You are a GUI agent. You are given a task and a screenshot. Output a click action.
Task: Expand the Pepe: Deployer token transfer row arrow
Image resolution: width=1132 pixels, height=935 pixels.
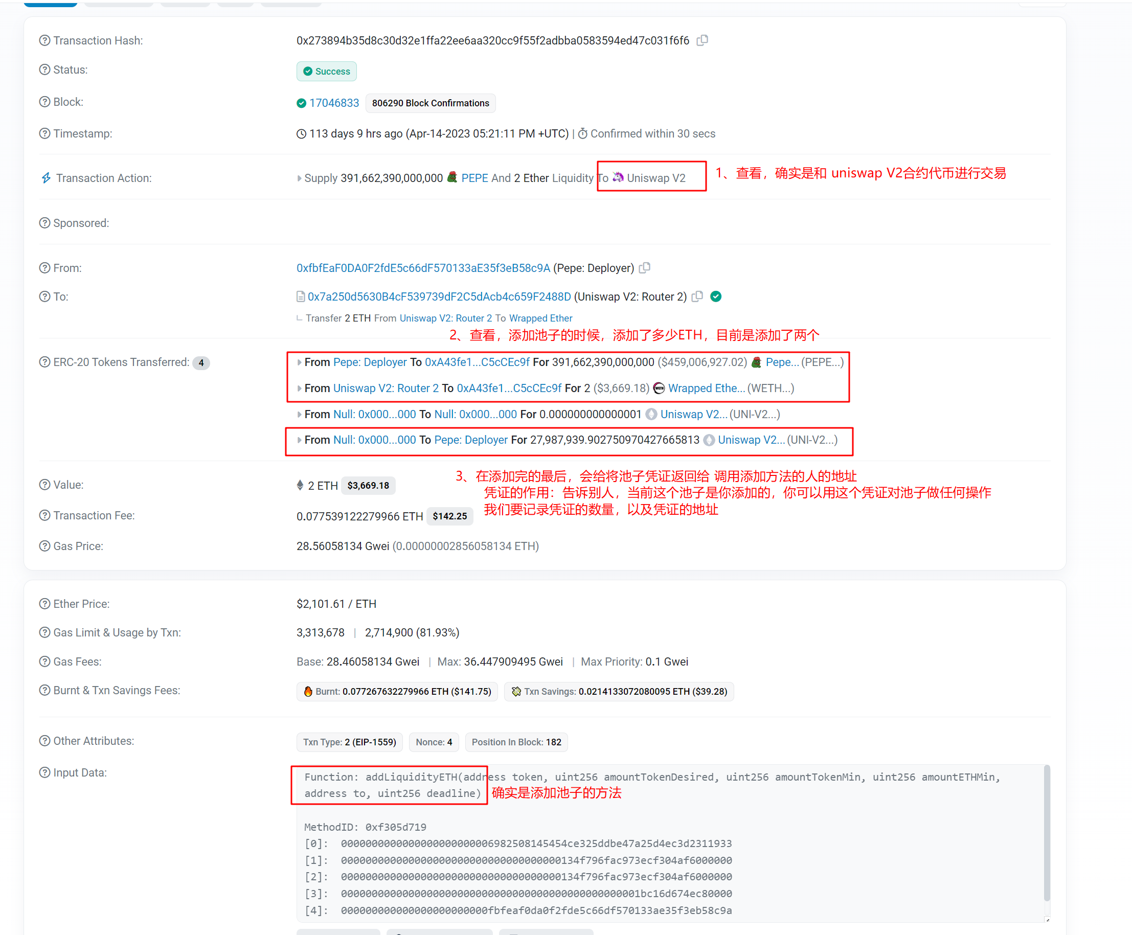pos(300,362)
